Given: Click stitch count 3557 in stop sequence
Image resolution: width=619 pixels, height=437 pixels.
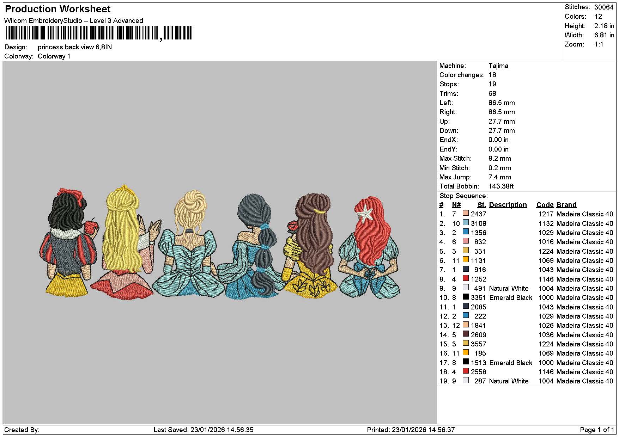Looking at the screenshot, I should [x=479, y=344].
